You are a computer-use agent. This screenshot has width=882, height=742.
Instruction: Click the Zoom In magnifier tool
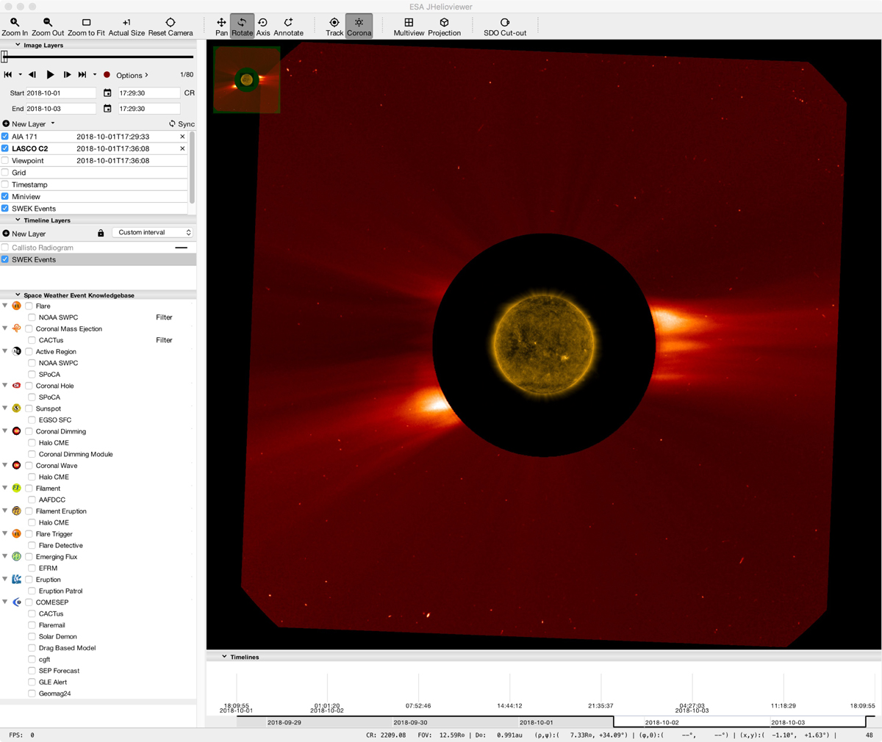[15, 26]
